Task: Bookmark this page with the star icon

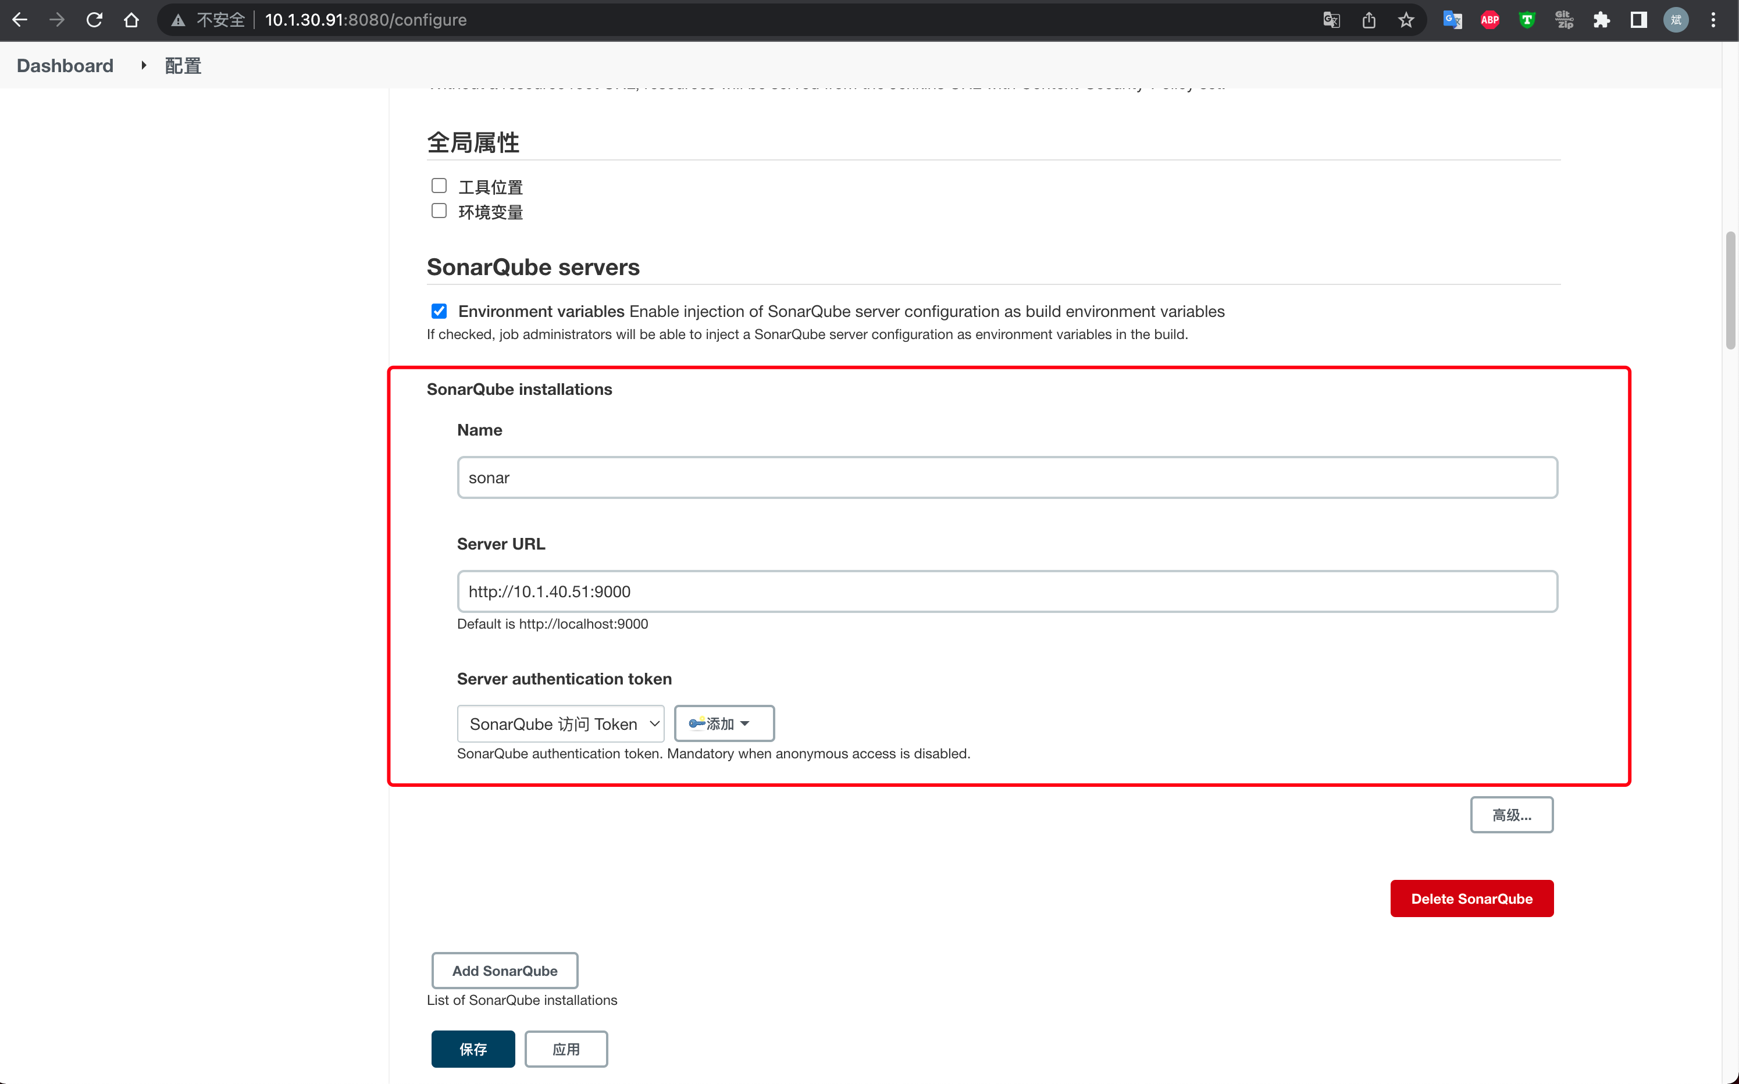Action: (x=1406, y=20)
